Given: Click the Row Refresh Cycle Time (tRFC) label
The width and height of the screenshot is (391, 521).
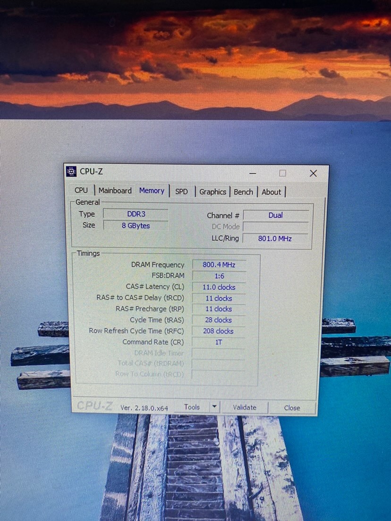Looking at the screenshot, I should [x=136, y=331].
